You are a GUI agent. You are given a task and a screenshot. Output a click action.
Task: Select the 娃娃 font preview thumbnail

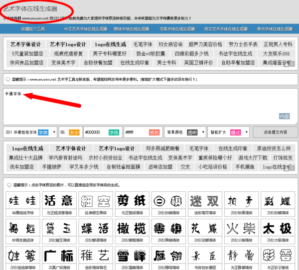(23, 204)
